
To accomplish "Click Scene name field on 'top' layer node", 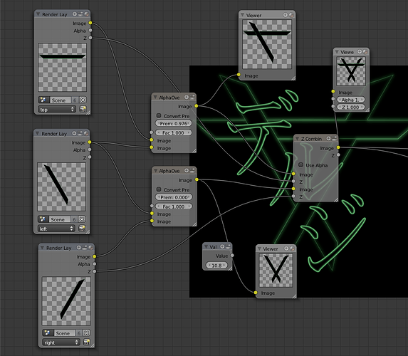I will pos(60,100).
